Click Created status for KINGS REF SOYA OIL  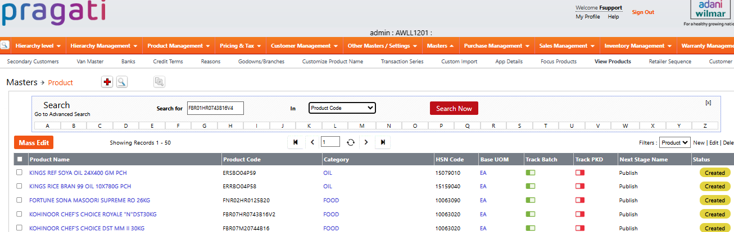pos(715,173)
